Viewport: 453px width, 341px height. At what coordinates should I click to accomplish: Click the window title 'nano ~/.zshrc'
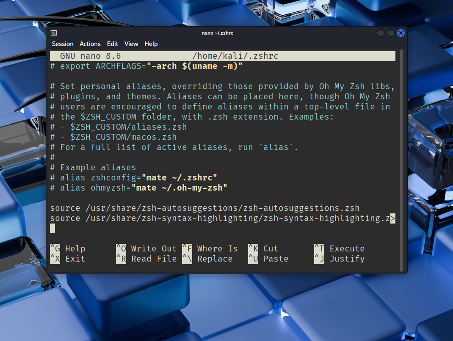pyautogui.click(x=218, y=33)
